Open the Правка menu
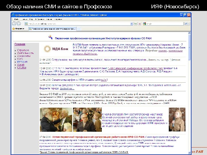 click(x=25, y=19)
